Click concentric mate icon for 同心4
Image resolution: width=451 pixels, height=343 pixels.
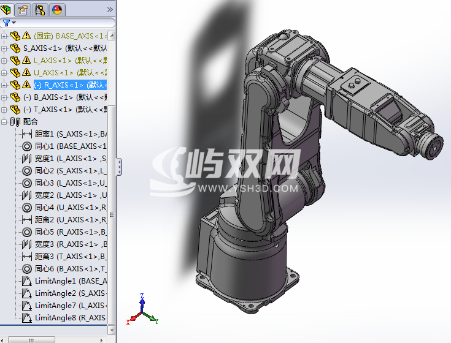27,208
